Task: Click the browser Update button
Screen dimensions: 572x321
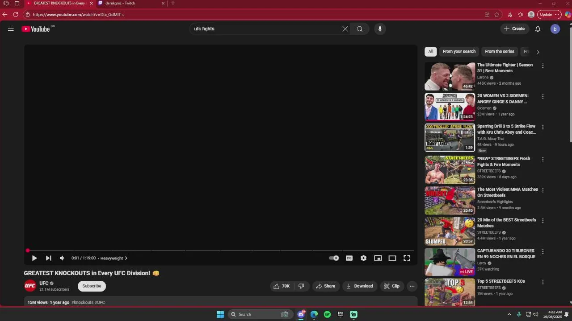Action: tap(549, 14)
